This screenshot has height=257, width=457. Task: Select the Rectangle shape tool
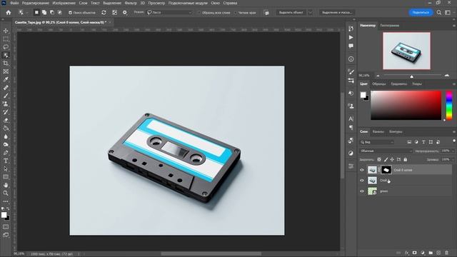coord(6,177)
